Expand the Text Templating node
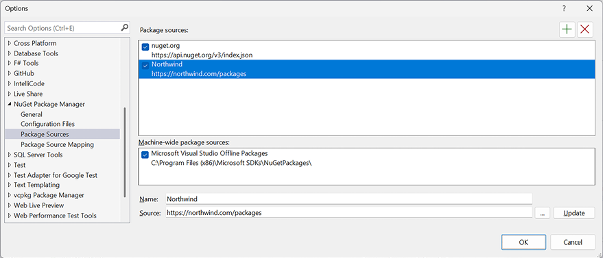This screenshot has width=603, height=258. point(10,185)
